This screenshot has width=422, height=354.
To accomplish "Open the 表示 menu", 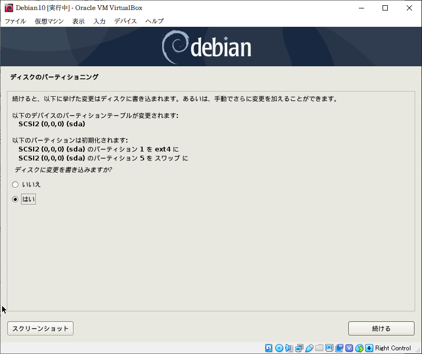I will click(78, 21).
